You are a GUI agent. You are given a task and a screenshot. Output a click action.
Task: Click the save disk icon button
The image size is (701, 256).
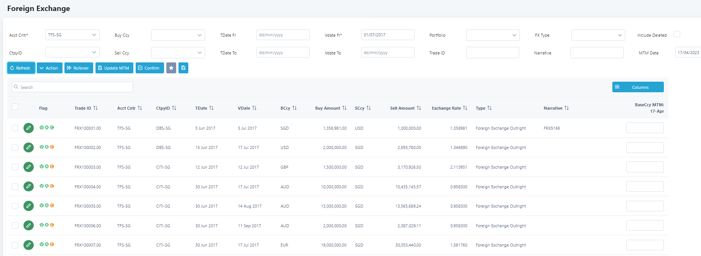[183, 68]
